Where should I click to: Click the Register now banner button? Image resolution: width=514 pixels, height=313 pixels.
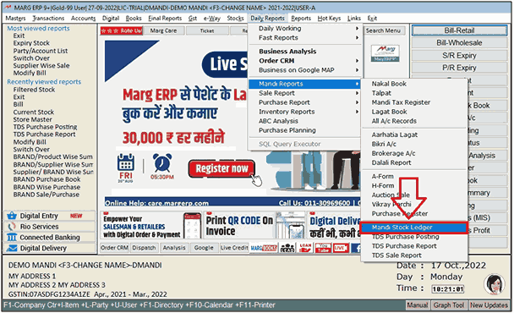[x=222, y=168]
